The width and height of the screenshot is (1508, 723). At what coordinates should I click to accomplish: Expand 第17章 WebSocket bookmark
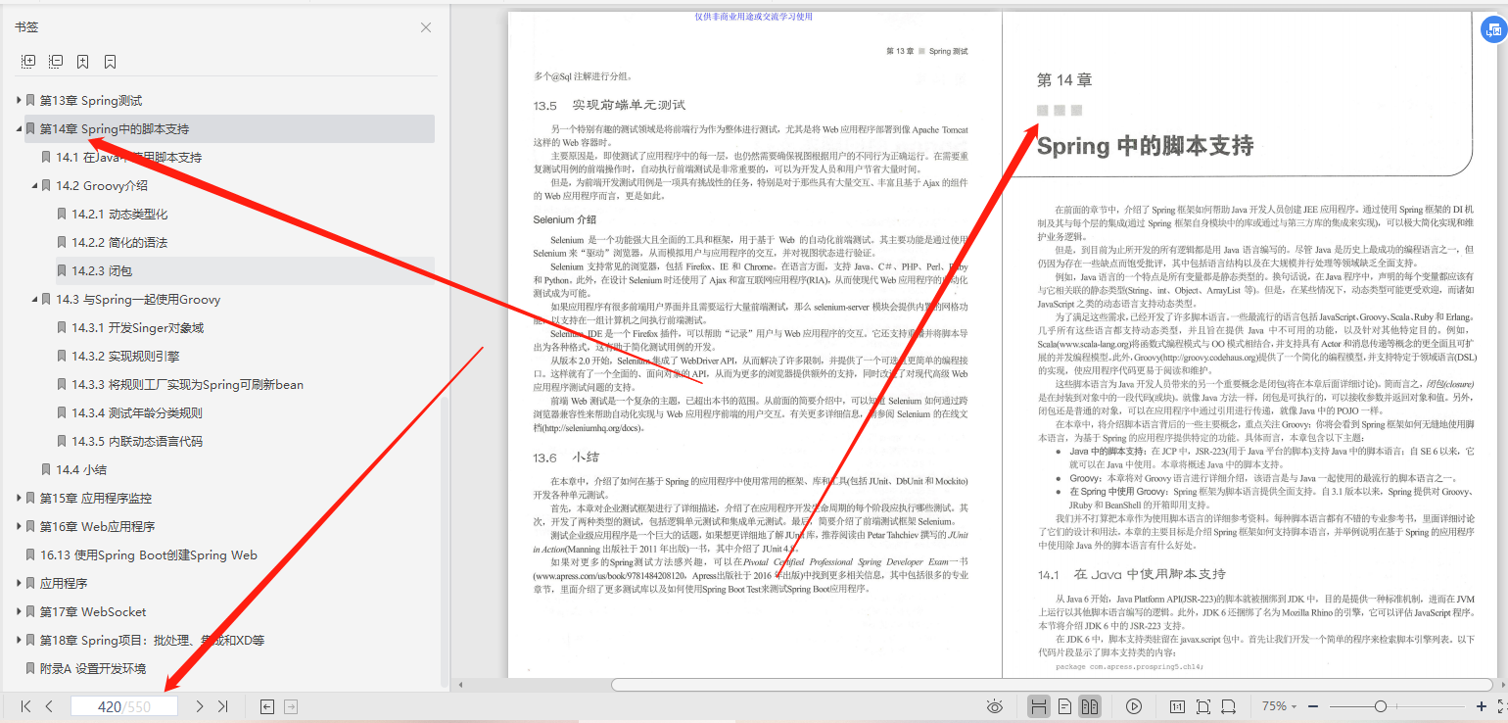pos(19,612)
